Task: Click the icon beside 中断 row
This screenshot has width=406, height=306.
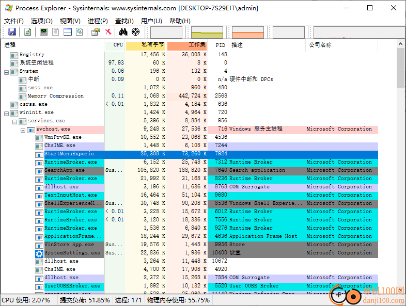Action: (x=22, y=80)
